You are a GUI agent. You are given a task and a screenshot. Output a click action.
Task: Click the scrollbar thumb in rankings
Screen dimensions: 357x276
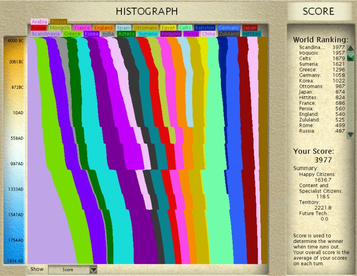point(351,57)
